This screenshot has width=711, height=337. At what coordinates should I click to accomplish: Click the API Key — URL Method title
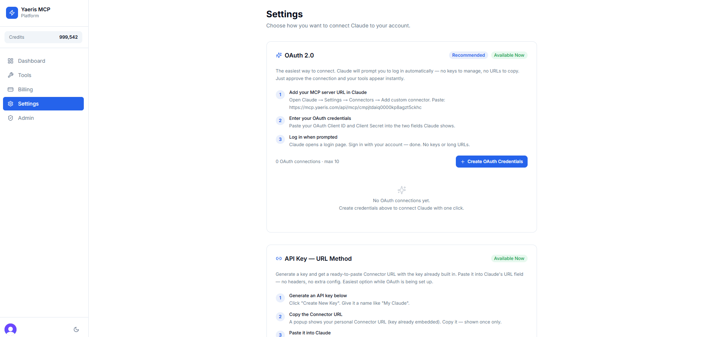(318, 258)
